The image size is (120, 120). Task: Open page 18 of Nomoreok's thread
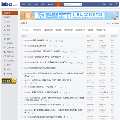coord(82,63)
